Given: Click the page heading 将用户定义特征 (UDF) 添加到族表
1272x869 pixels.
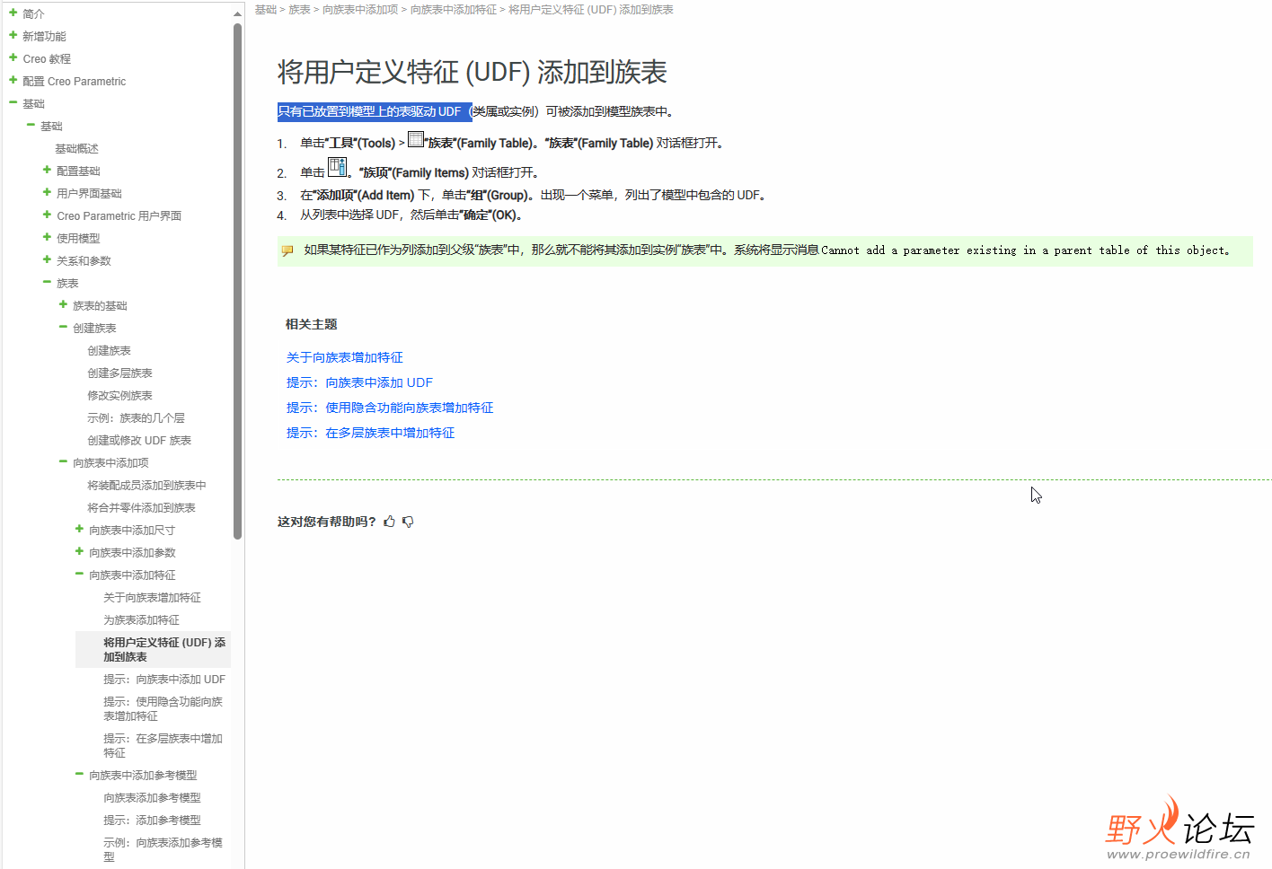Looking at the screenshot, I should point(472,72).
